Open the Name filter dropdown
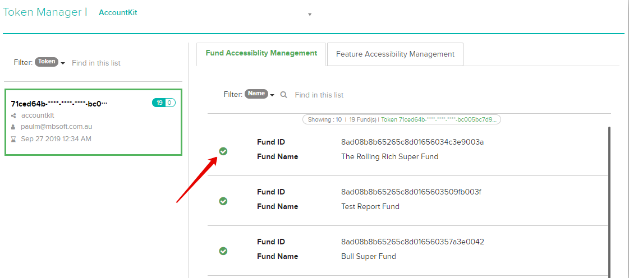The height and width of the screenshot is (278, 629). tap(260, 95)
